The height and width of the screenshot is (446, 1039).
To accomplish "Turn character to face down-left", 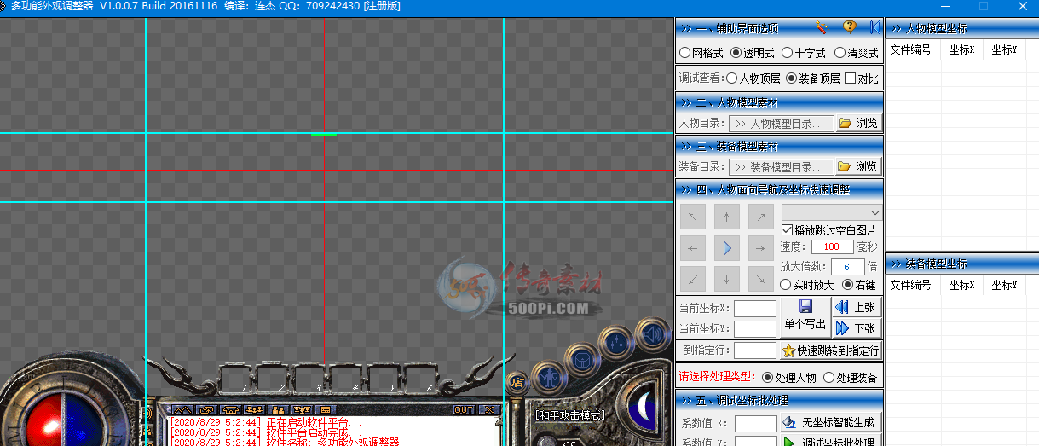I will pyautogui.click(x=693, y=279).
